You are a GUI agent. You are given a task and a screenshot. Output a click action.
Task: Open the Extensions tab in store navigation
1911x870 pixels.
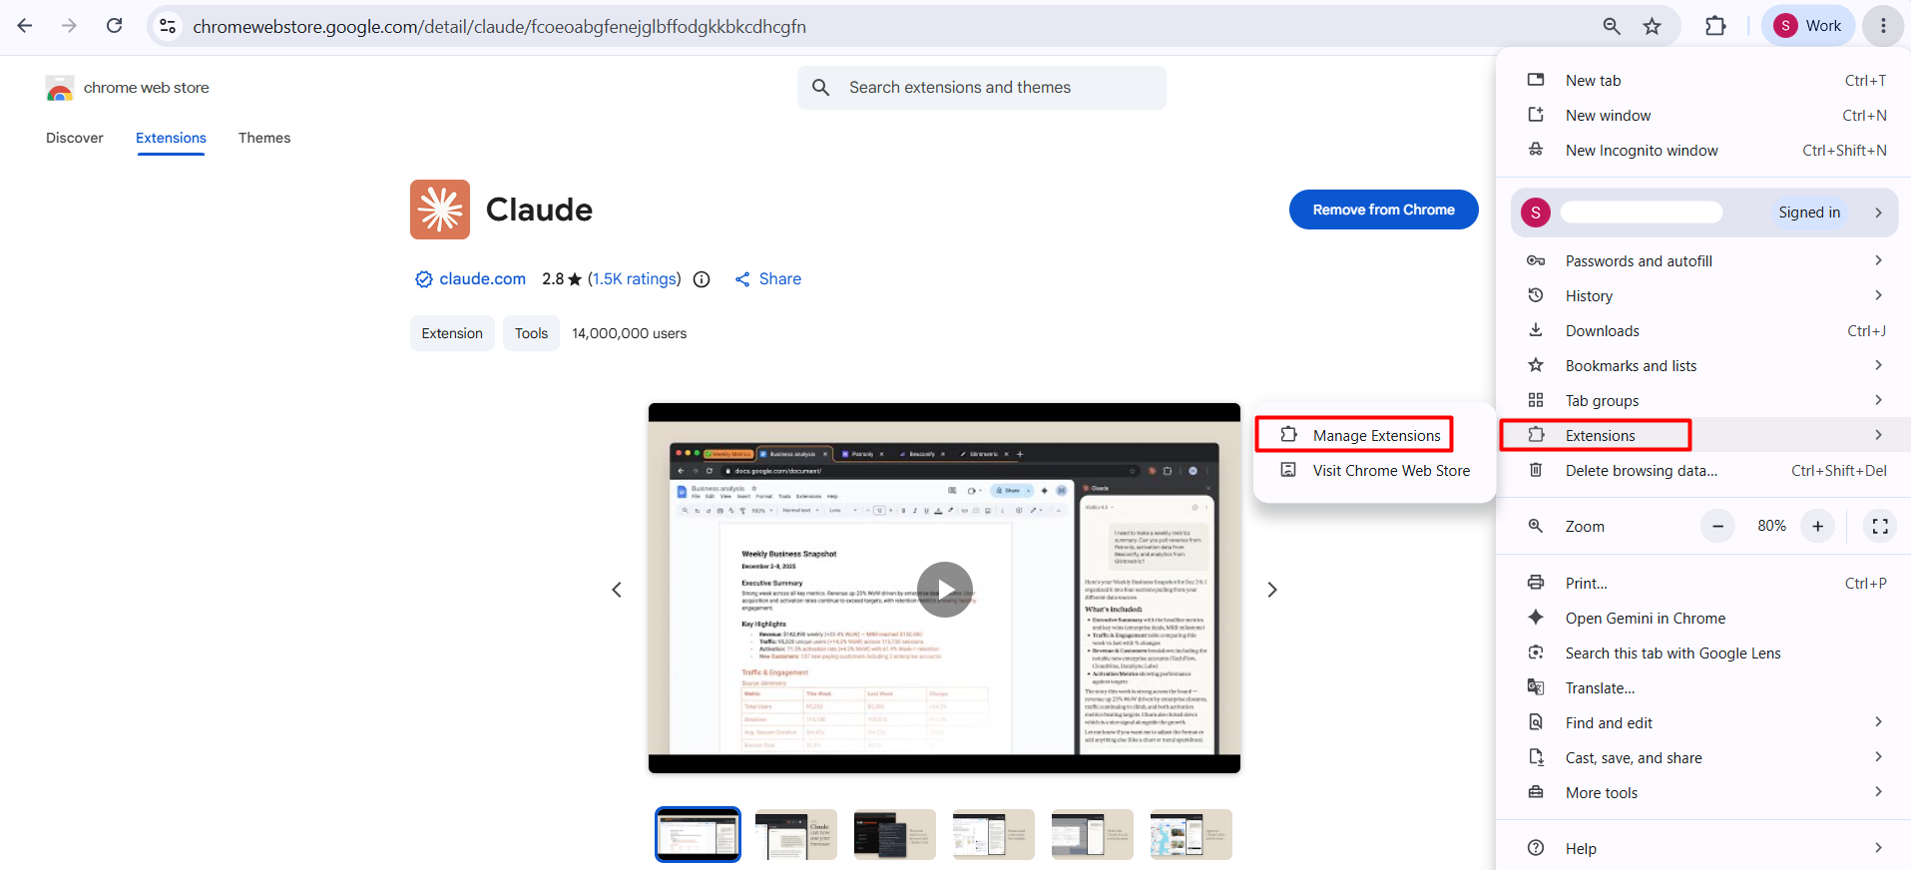tap(171, 138)
